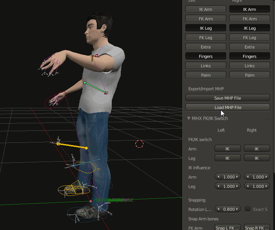This screenshot has height=230, width=275.
Task: Toggle the Right Fingers layer button
Action: (249, 56)
